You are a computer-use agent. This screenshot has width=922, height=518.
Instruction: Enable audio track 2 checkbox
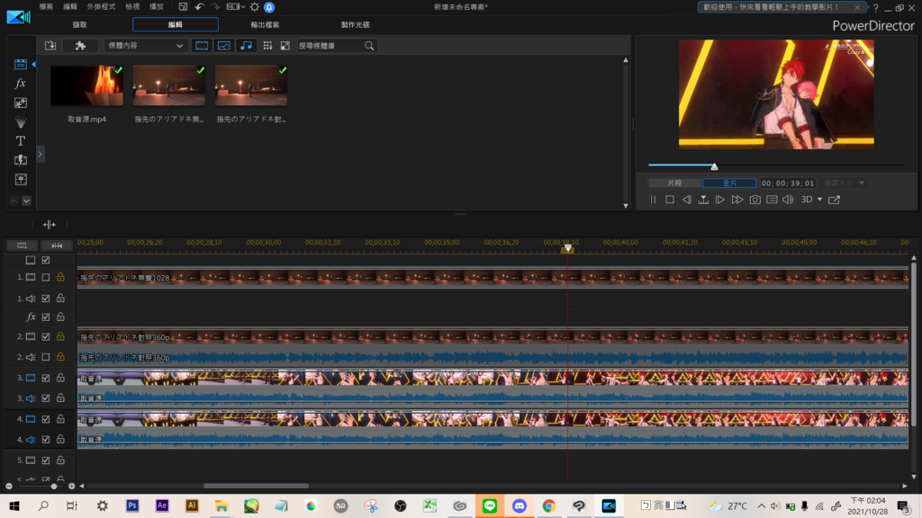tap(46, 357)
